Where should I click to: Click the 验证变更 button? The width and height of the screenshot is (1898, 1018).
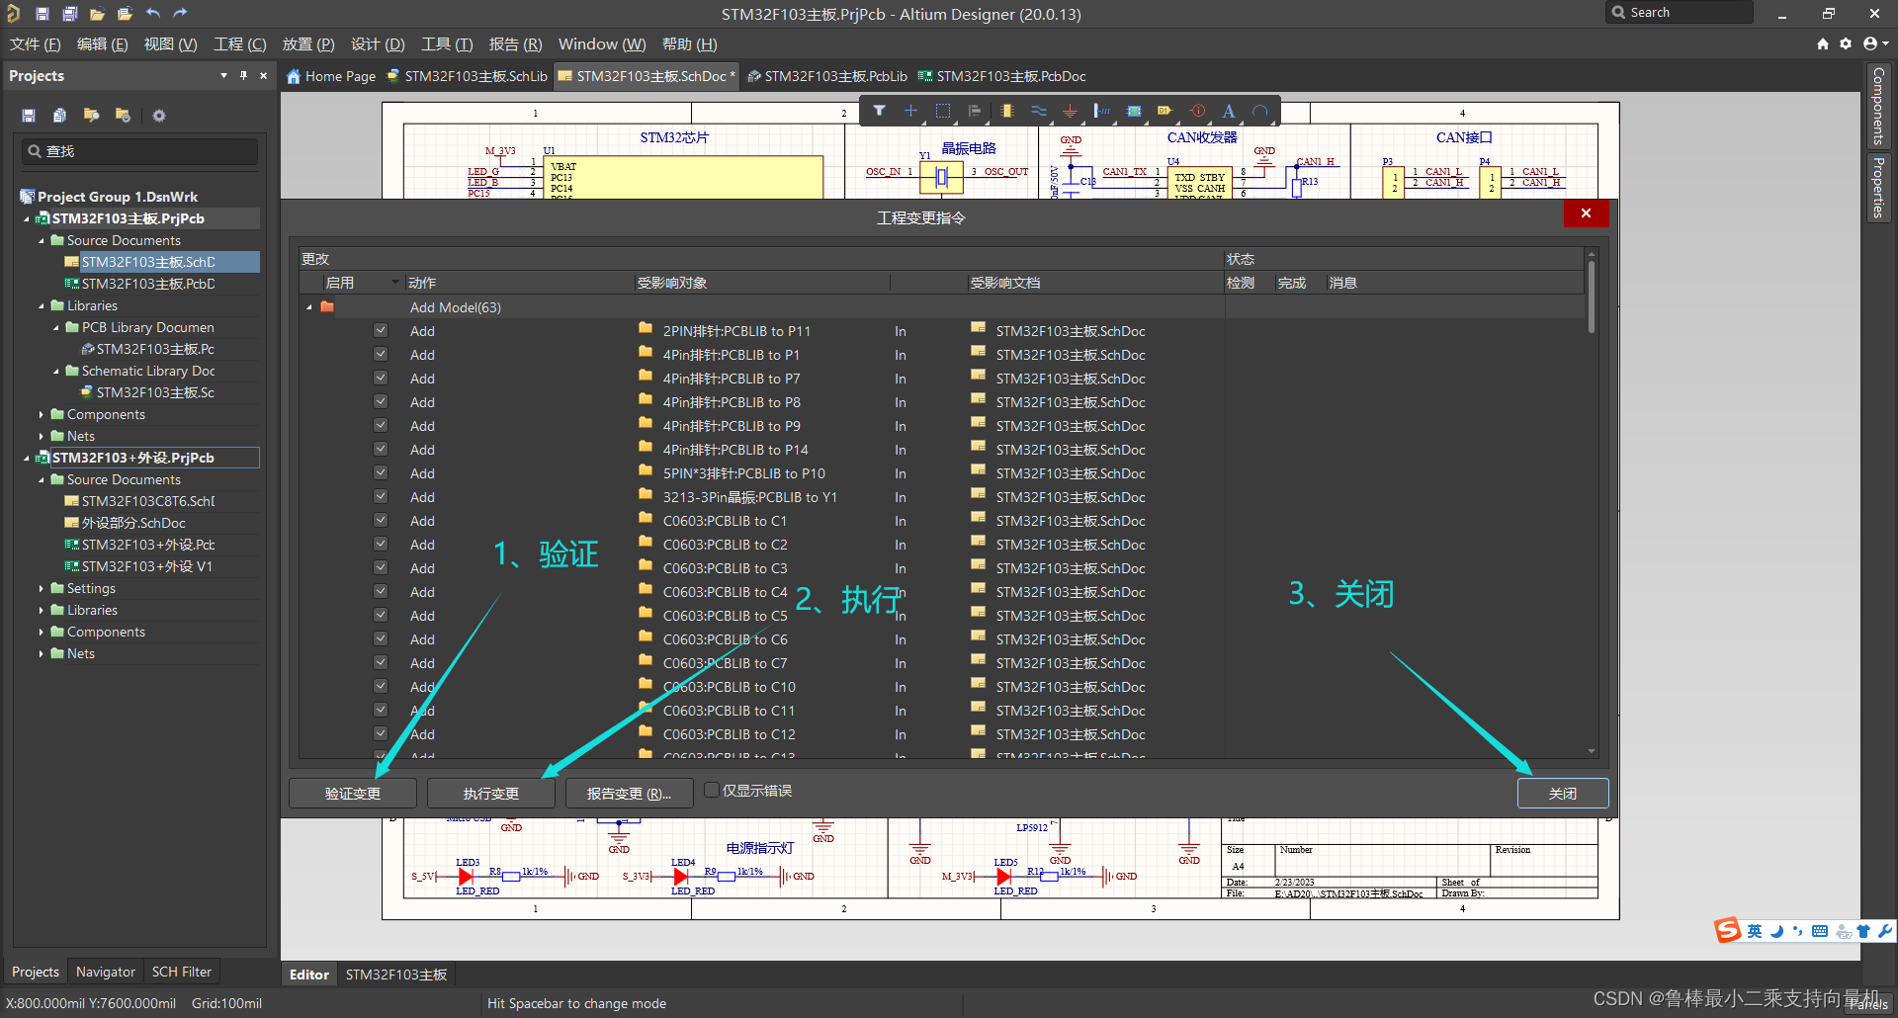(353, 794)
